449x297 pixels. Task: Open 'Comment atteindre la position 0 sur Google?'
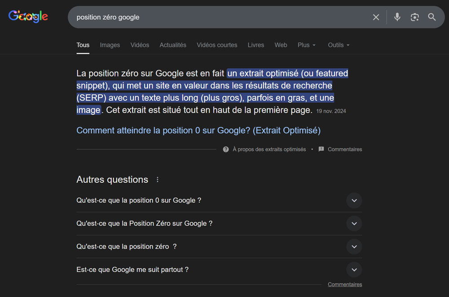click(198, 130)
